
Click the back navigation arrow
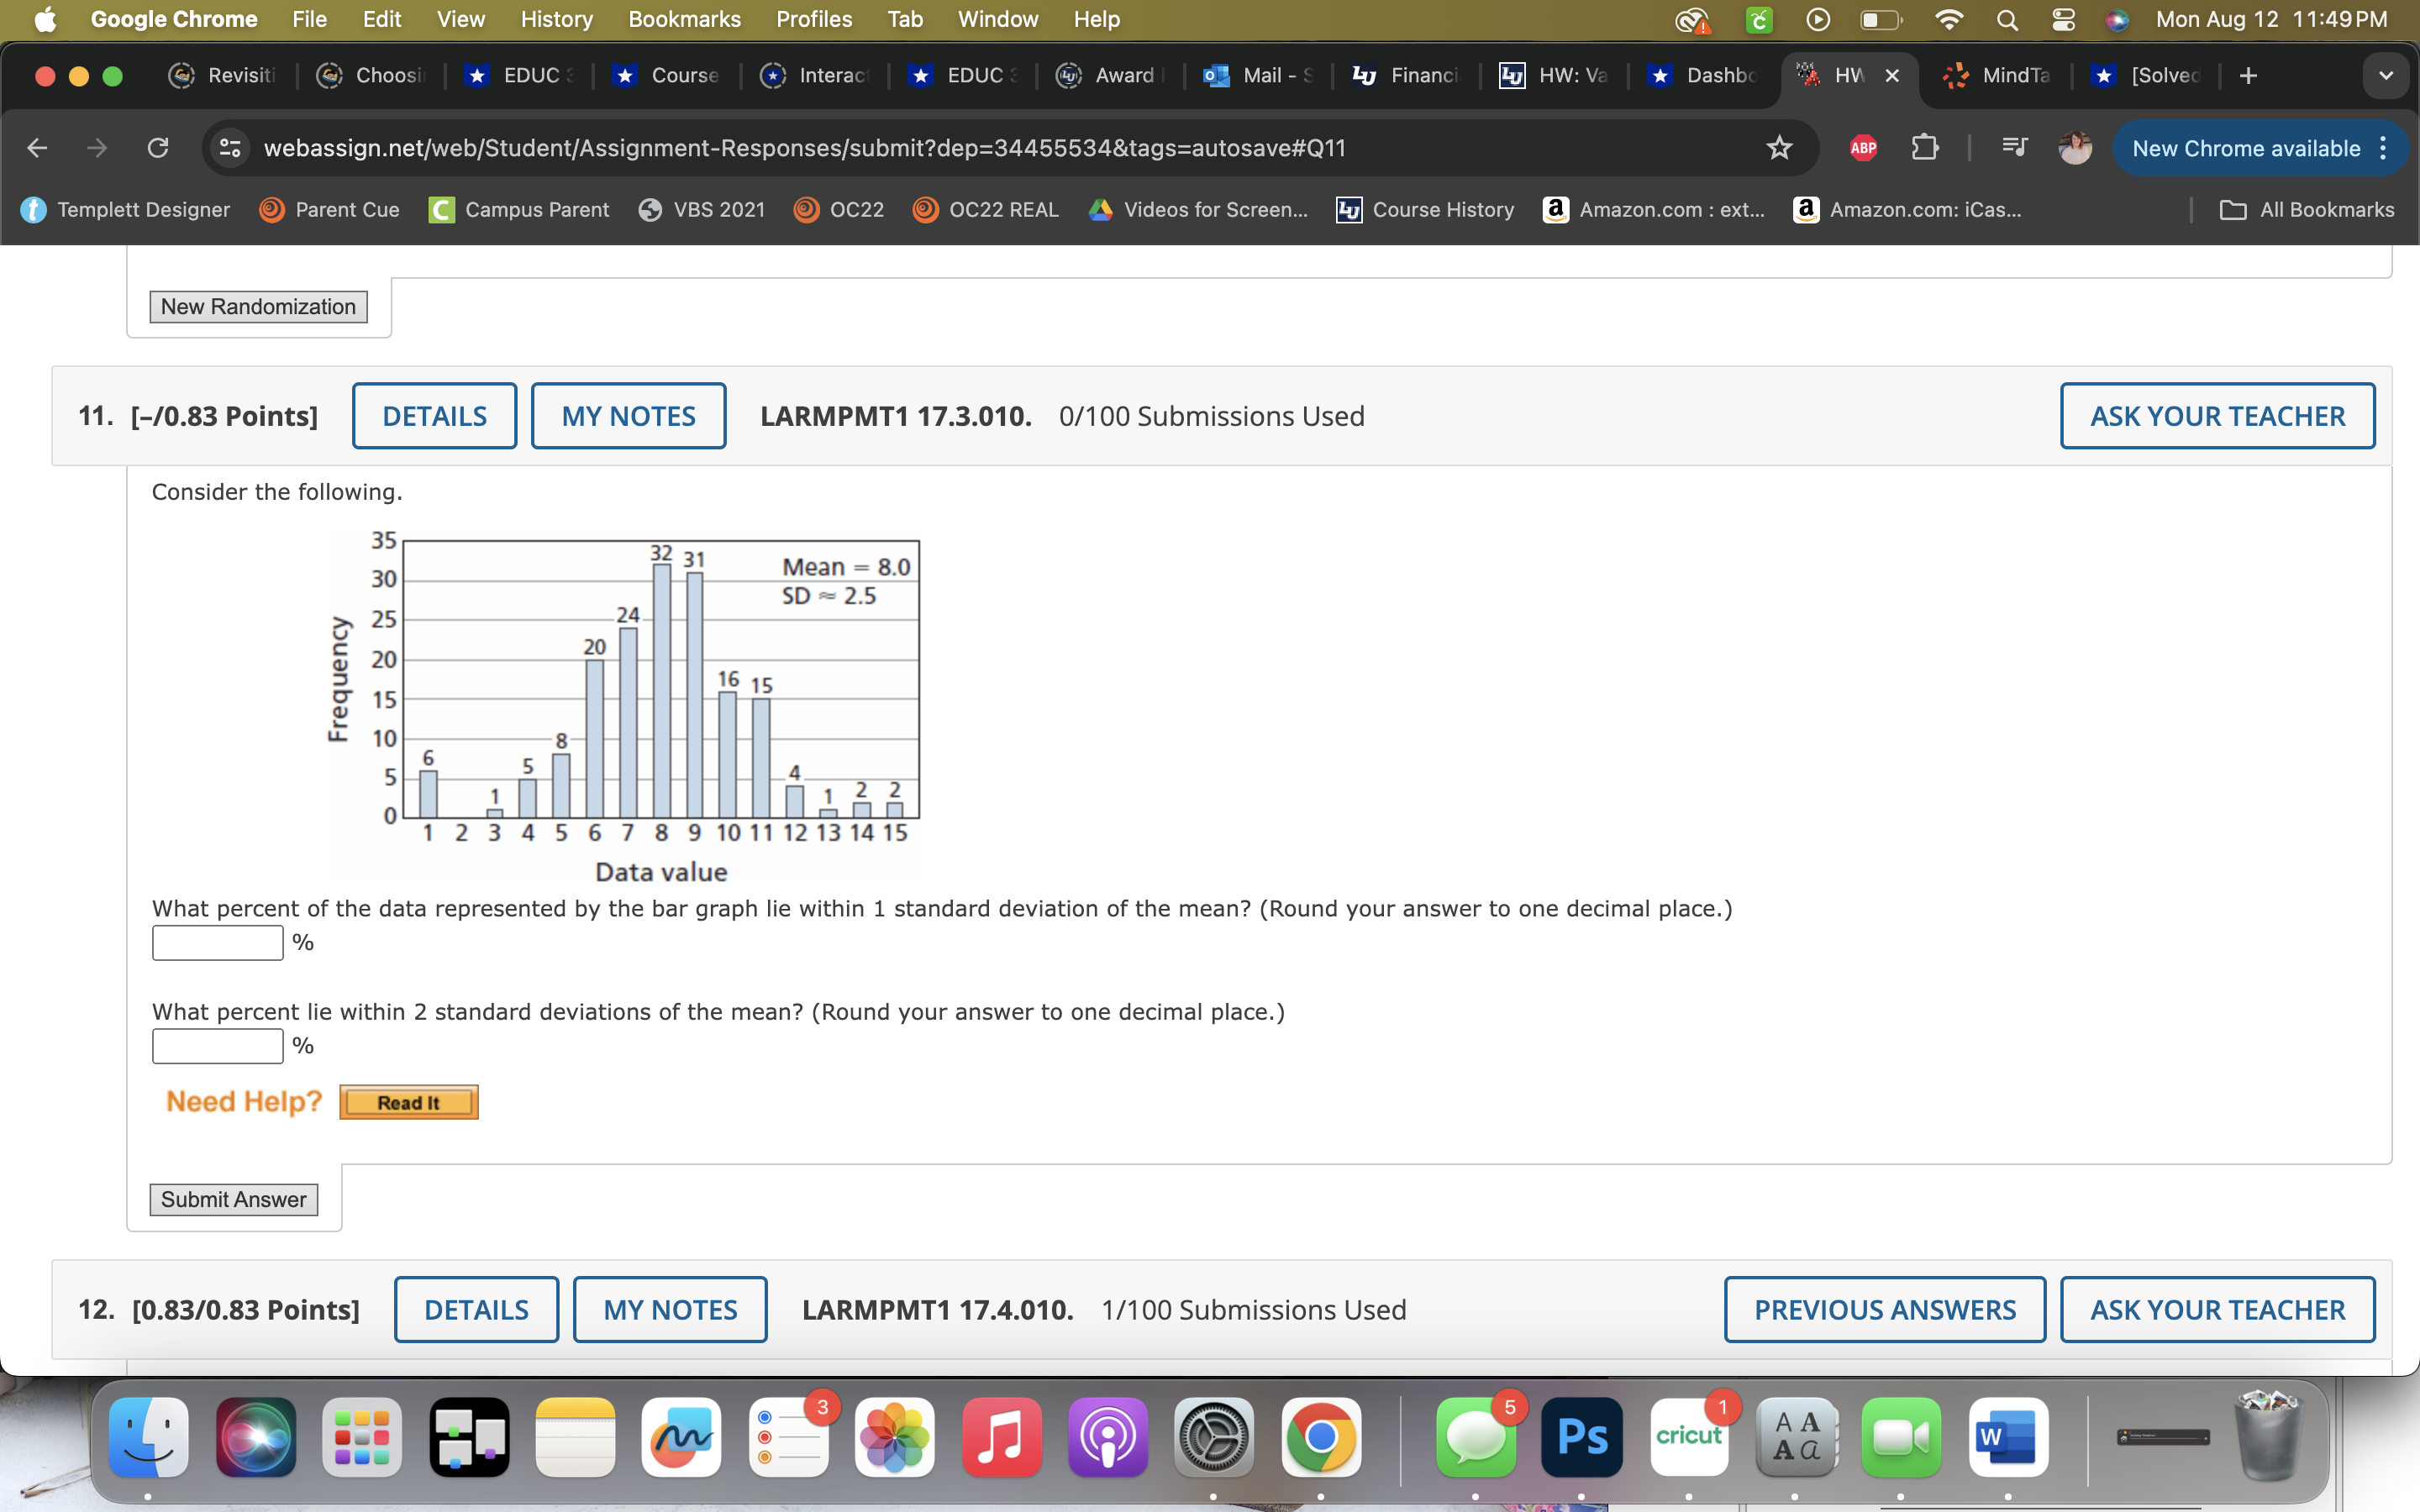tap(36, 148)
